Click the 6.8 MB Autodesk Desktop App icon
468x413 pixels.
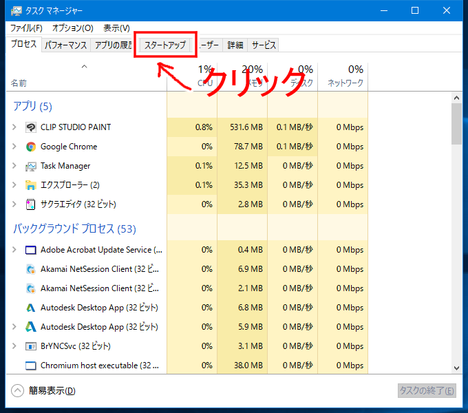coord(30,308)
